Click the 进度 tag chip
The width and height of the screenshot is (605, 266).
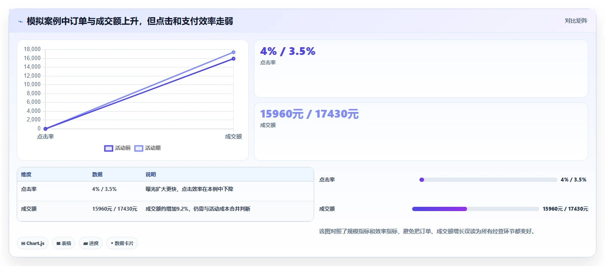91,243
